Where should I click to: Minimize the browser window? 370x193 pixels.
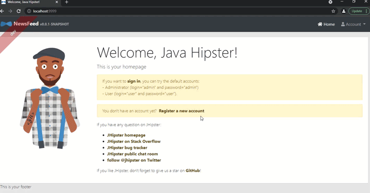342,2
